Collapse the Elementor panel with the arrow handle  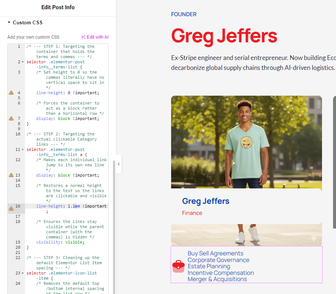119,164
